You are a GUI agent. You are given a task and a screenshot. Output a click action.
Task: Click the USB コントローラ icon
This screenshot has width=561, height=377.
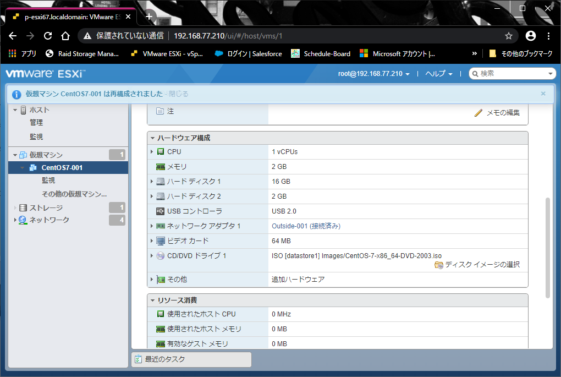pyautogui.click(x=161, y=211)
